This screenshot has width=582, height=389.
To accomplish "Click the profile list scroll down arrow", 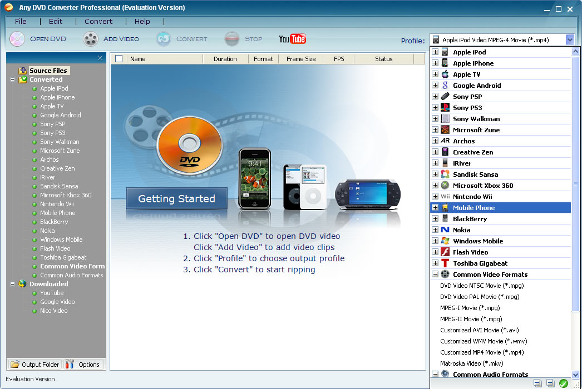I will pyautogui.click(x=575, y=375).
